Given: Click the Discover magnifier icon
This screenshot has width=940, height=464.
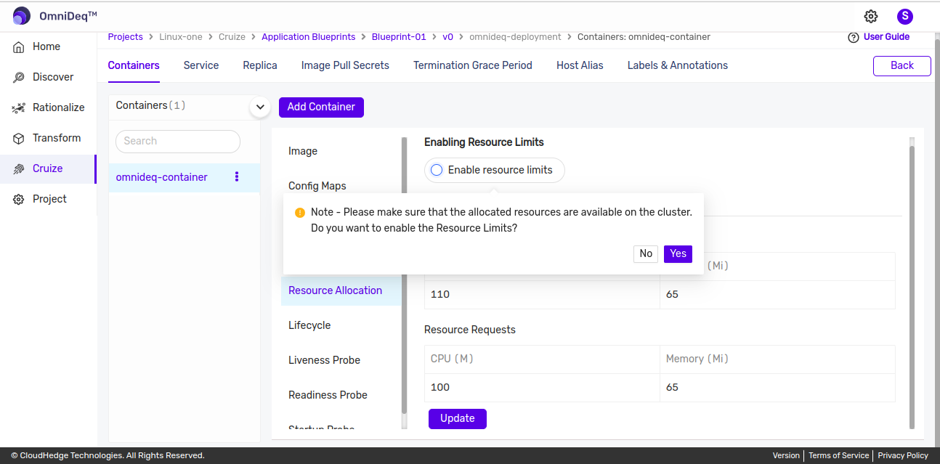Looking at the screenshot, I should (19, 77).
